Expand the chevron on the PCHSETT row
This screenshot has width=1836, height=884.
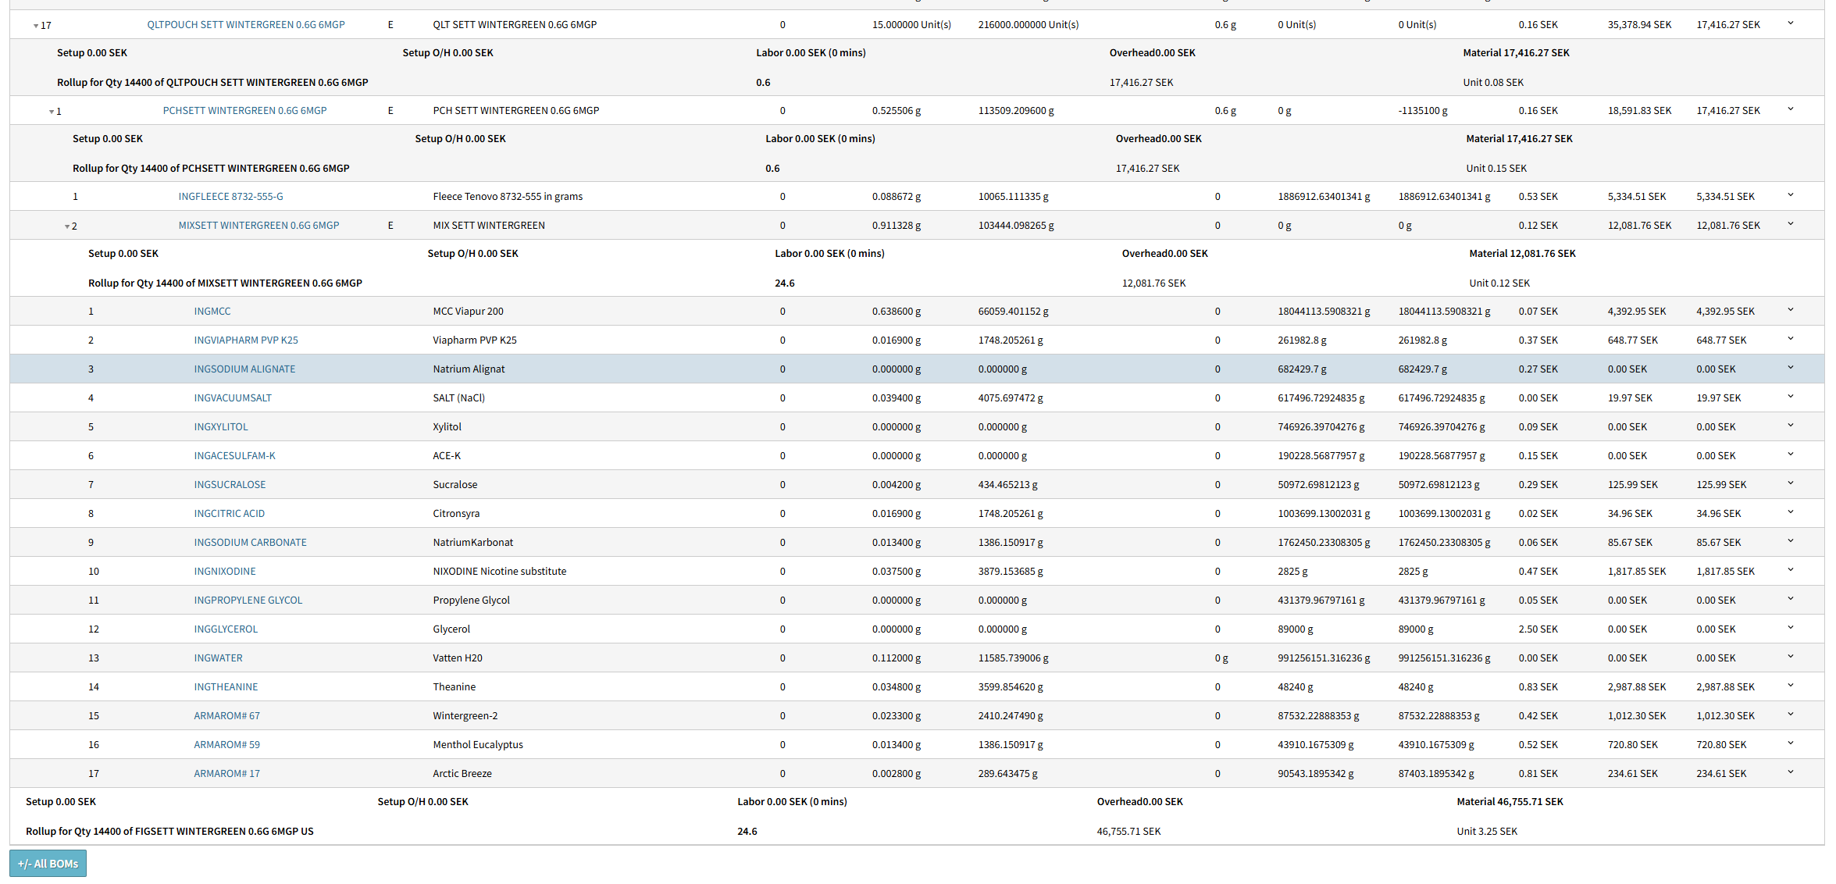(1790, 109)
